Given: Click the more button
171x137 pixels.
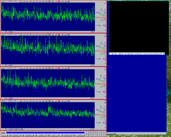Looking at the screenshot, I should point(80,135).
